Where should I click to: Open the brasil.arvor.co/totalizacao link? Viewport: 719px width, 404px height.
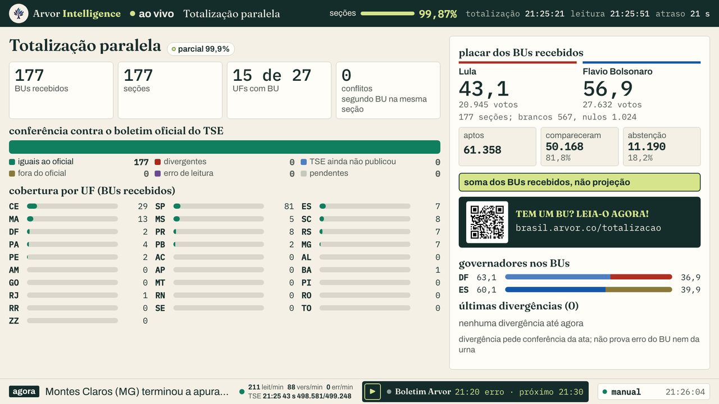(588, 228)
